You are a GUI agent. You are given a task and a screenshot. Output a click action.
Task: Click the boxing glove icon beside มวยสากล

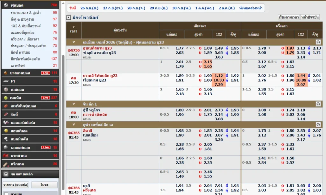[x=6, y=156]
